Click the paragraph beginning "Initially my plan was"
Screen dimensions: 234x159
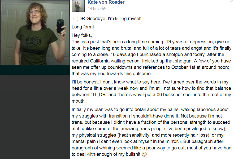(x=151, y=132)
